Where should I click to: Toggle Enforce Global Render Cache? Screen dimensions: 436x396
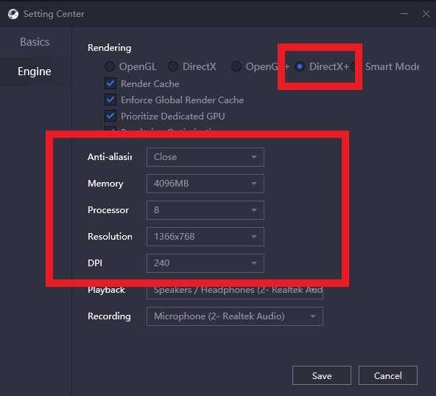pyautogui.click(x=110, y=100)
